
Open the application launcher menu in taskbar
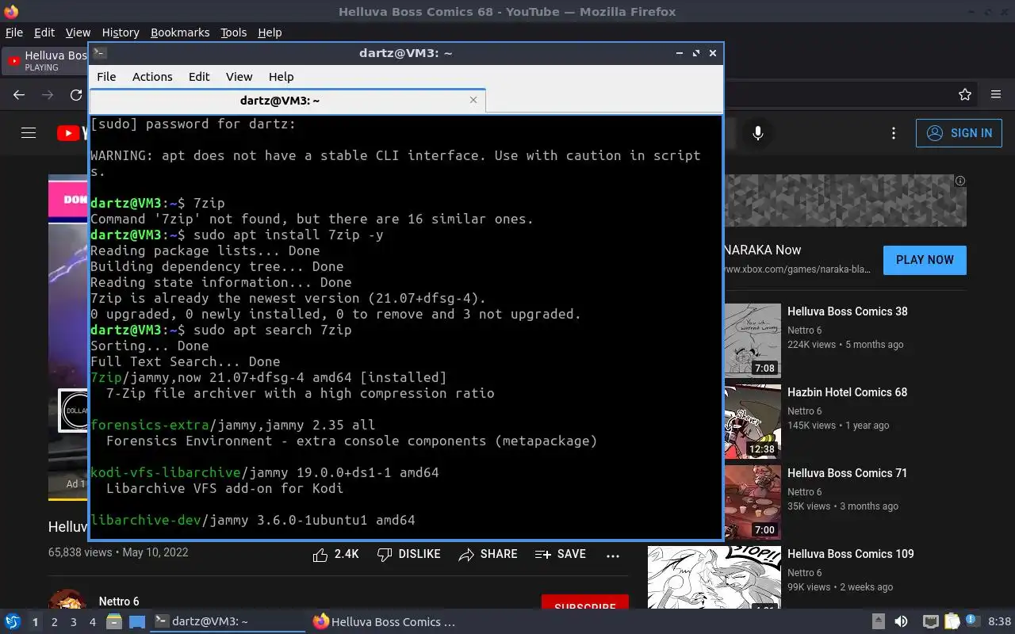[x=12, y=622]
